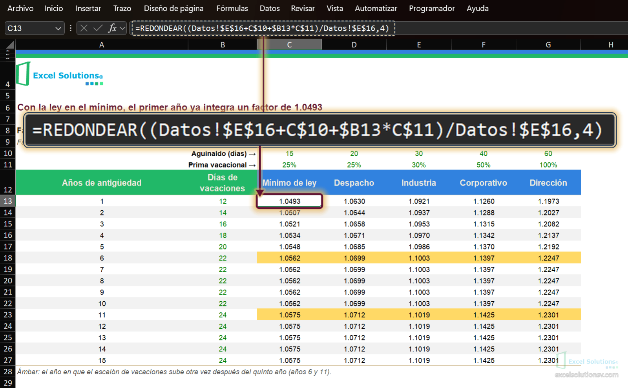The width and height of the screenshot is (628, 388).
Task: Open the Diseño de página tab
Action: click(173, 8)
